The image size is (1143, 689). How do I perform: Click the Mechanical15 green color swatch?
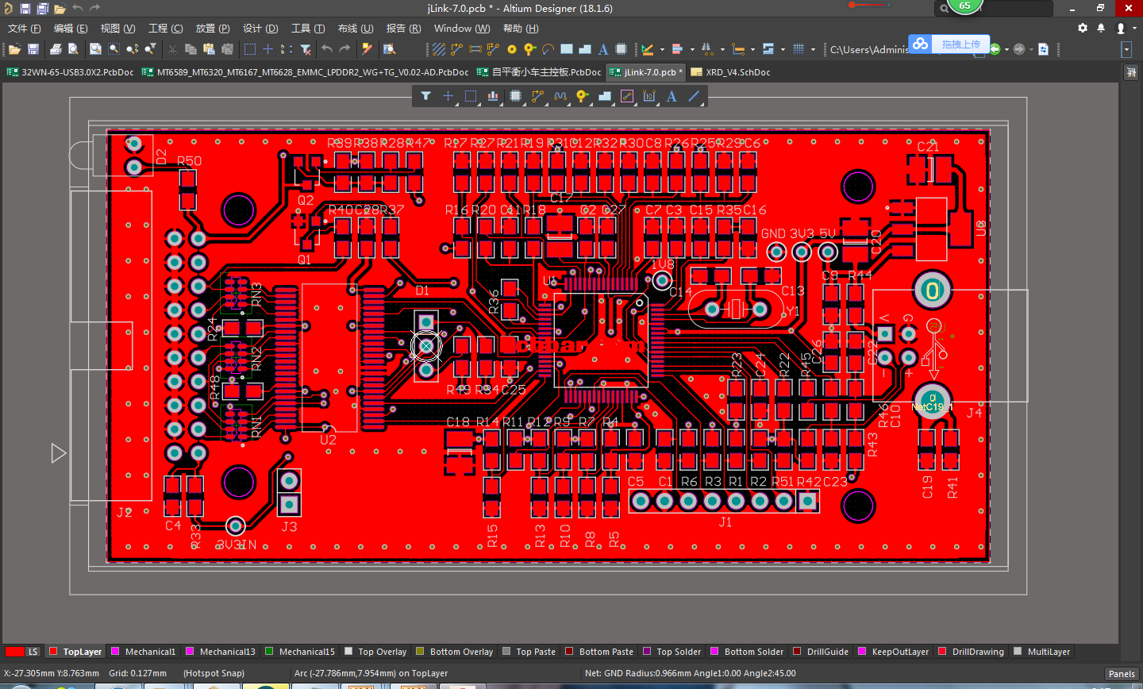coord(269,651)
